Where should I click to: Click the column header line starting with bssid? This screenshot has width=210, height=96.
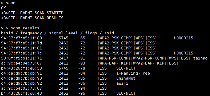[57, 33]
